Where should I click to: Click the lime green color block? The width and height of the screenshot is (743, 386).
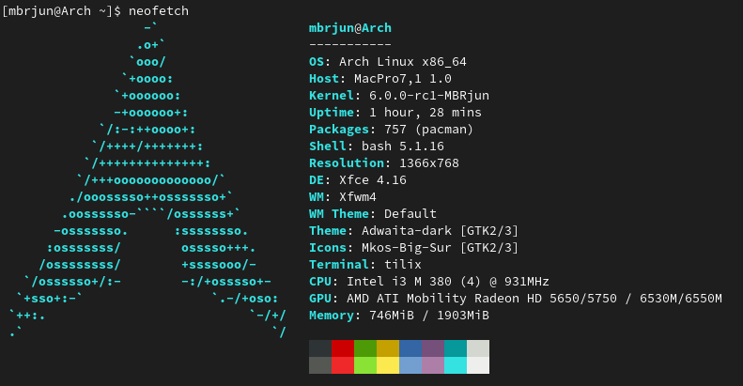(x=365, y=365)
